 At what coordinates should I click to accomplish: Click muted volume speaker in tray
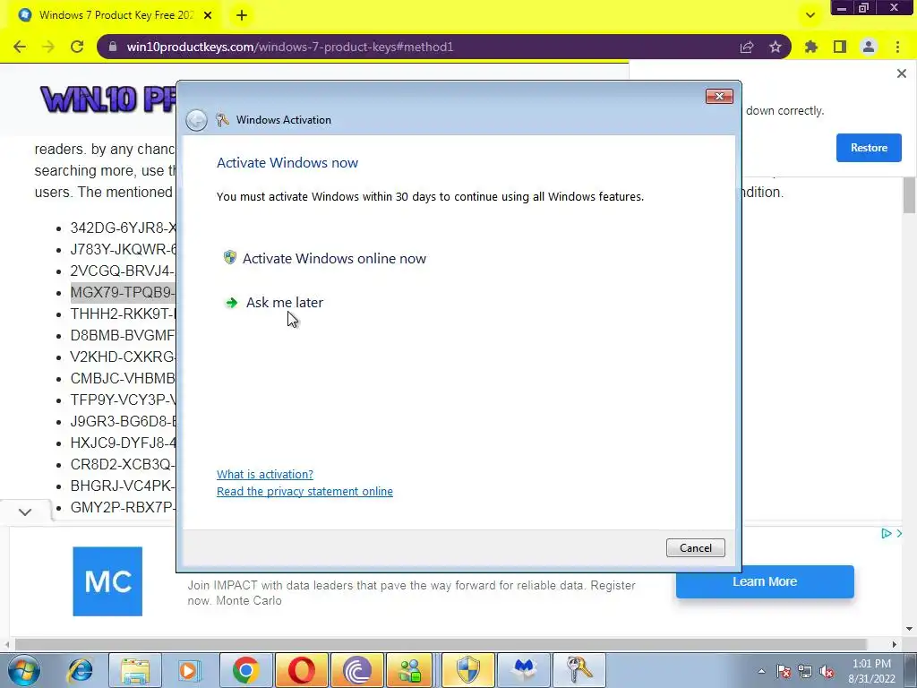point(827,672)
